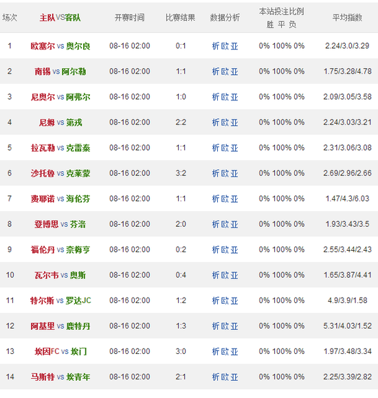Screen dimensions: 378x398
Task: Click the 本站投注比例 column header
Action: click(x=282, y=12)
